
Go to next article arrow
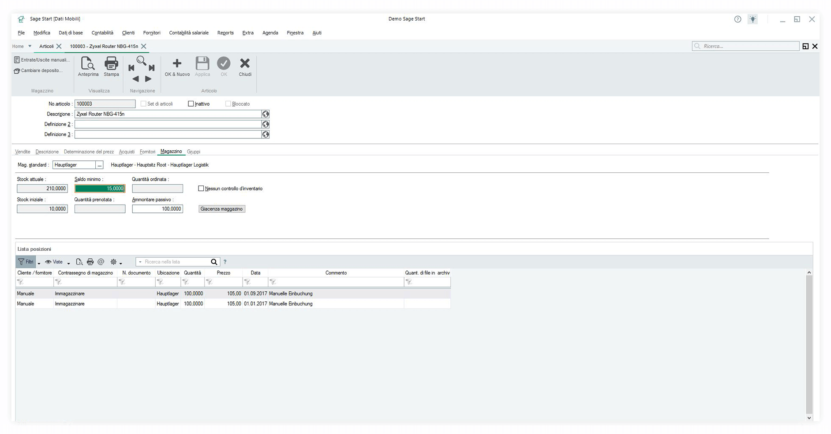pyautogui.click(x=148, y=79)
